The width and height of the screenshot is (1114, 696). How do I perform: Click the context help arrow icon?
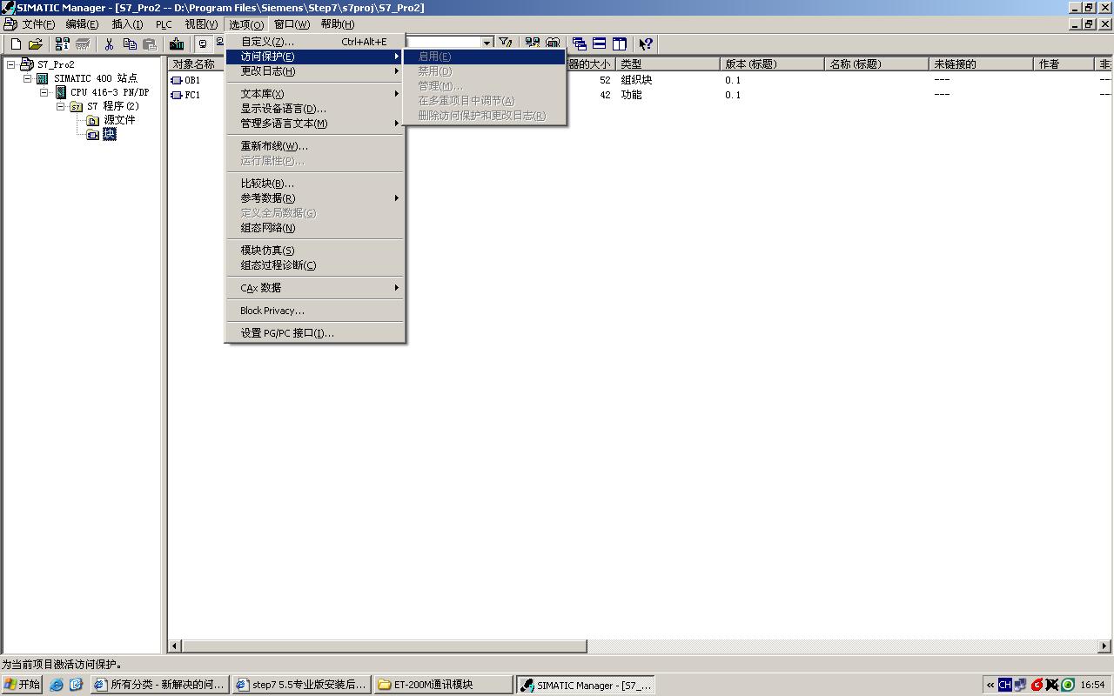pyautogui.click(x=646, y=43)
